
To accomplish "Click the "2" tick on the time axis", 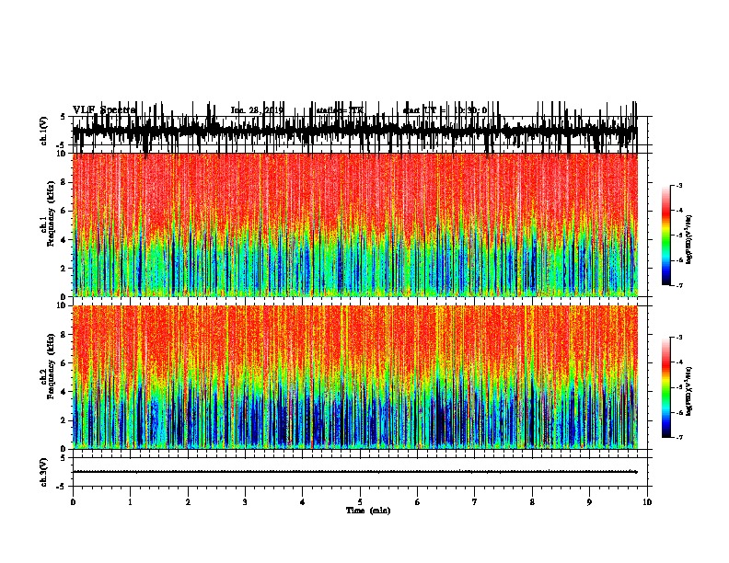I will pyautogui.click(x=188, y=501).
